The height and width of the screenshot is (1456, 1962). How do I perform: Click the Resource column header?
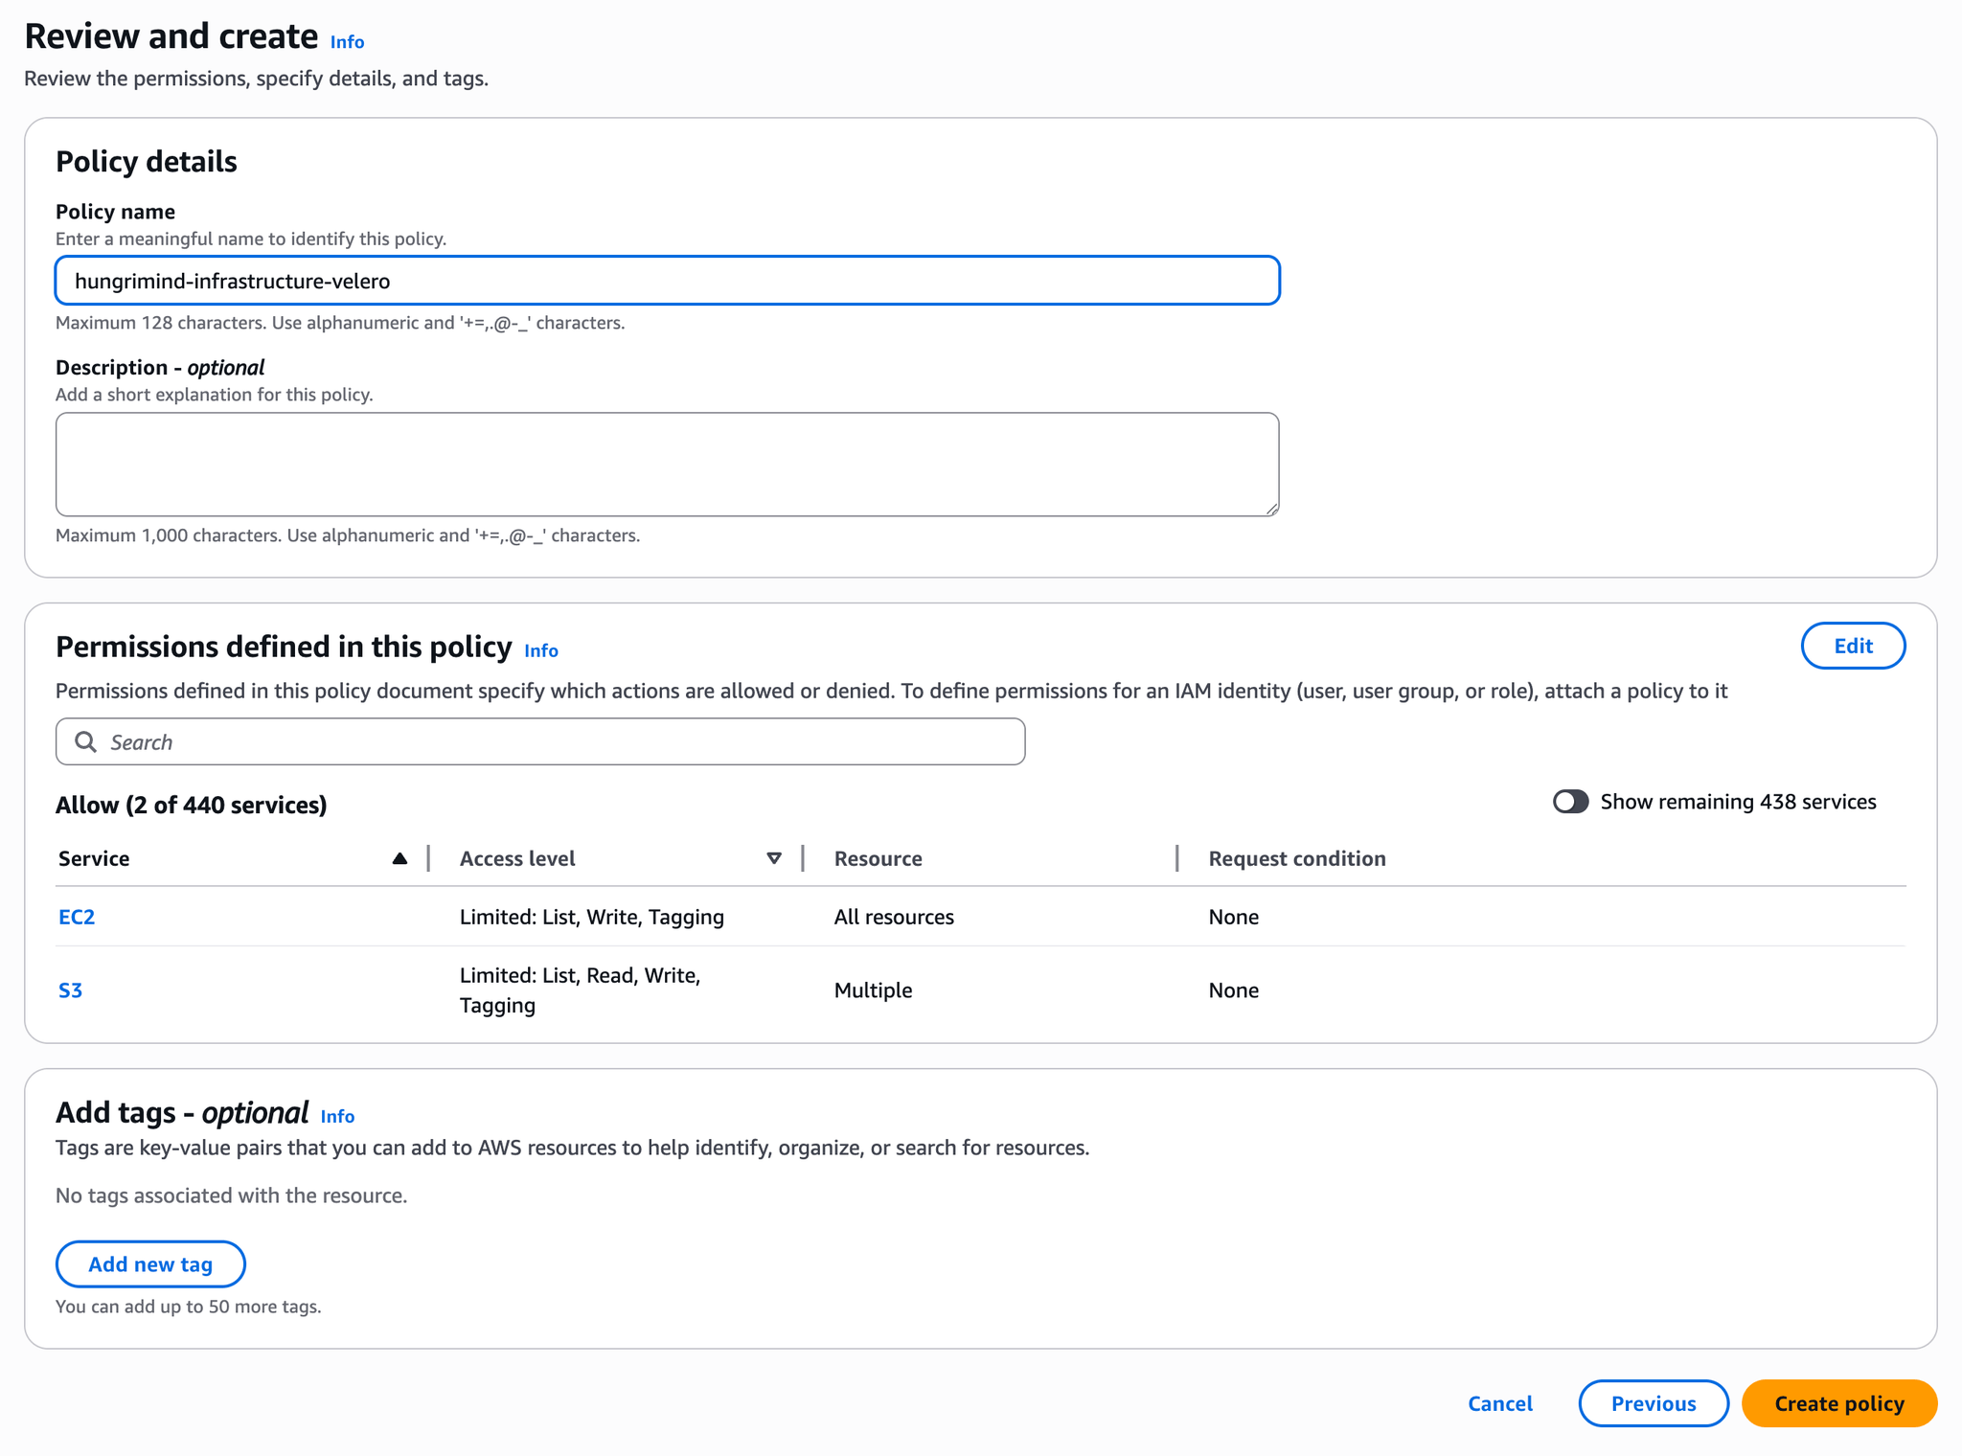878,858
